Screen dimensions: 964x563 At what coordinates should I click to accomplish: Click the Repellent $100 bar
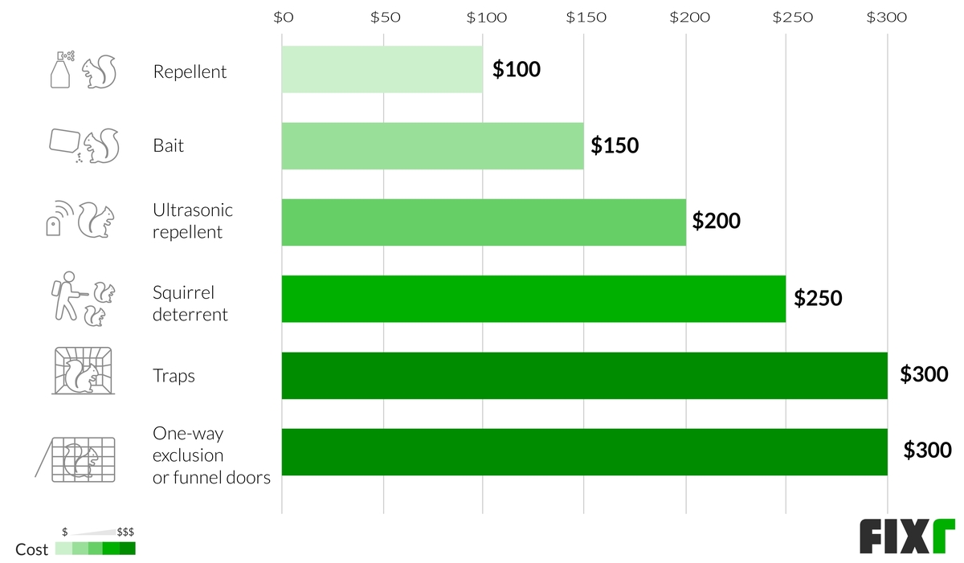point(382,70)
